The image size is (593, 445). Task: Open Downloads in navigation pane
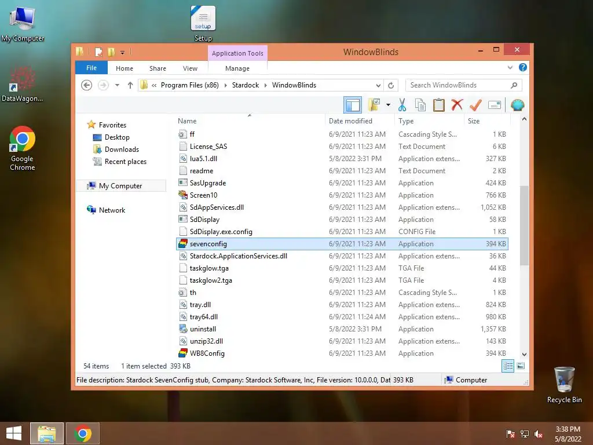click(x=122, y=149)
